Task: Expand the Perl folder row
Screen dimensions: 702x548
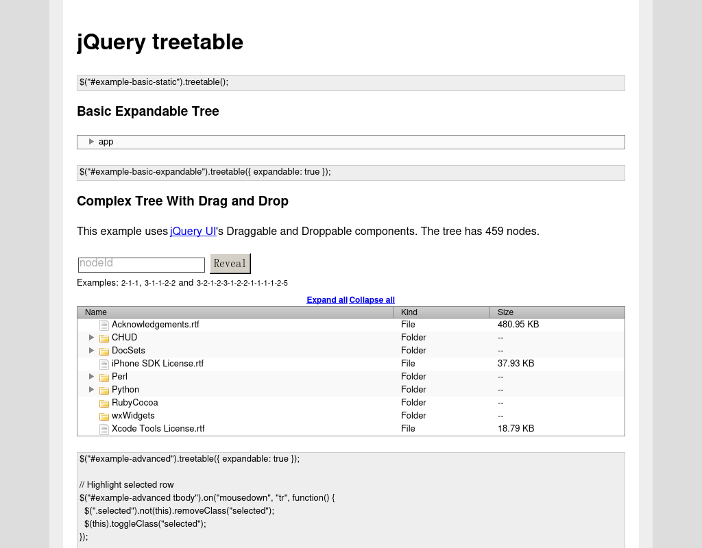Action: tap(91, 376)
